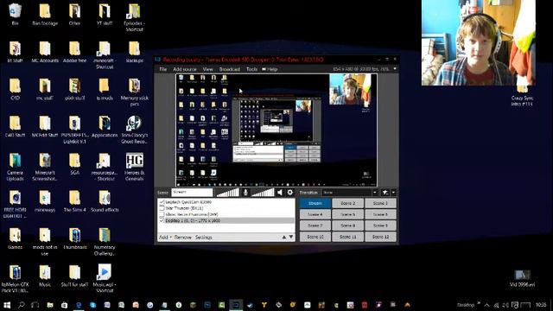Open the dropdown arrow beside the star icon
Screen dimensions: 553x311
393,193
